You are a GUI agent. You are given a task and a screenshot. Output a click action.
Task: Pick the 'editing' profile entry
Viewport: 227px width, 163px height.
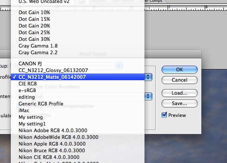pyautogui.click(x=78, y=97)
